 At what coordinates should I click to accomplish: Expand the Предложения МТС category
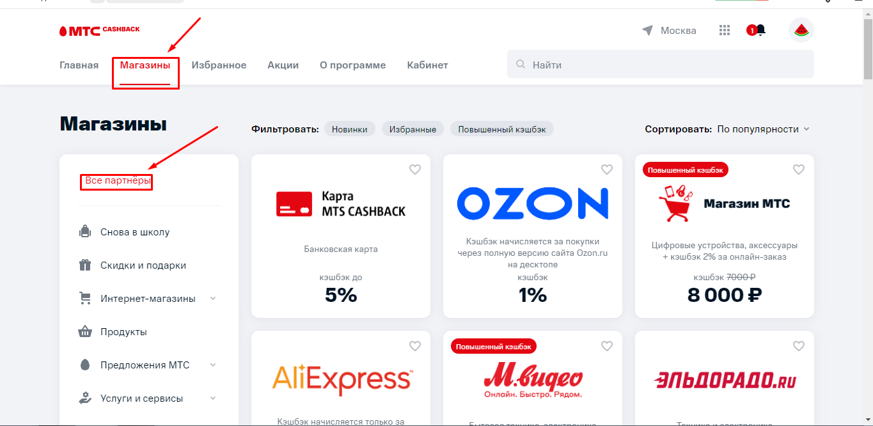213,365
